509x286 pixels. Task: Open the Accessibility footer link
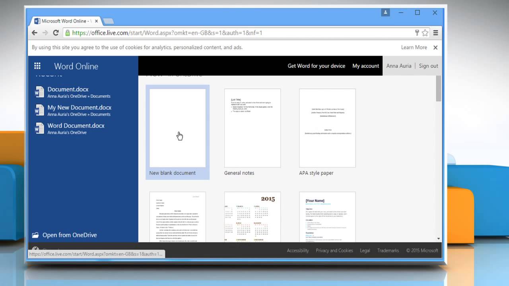point(298,251)
